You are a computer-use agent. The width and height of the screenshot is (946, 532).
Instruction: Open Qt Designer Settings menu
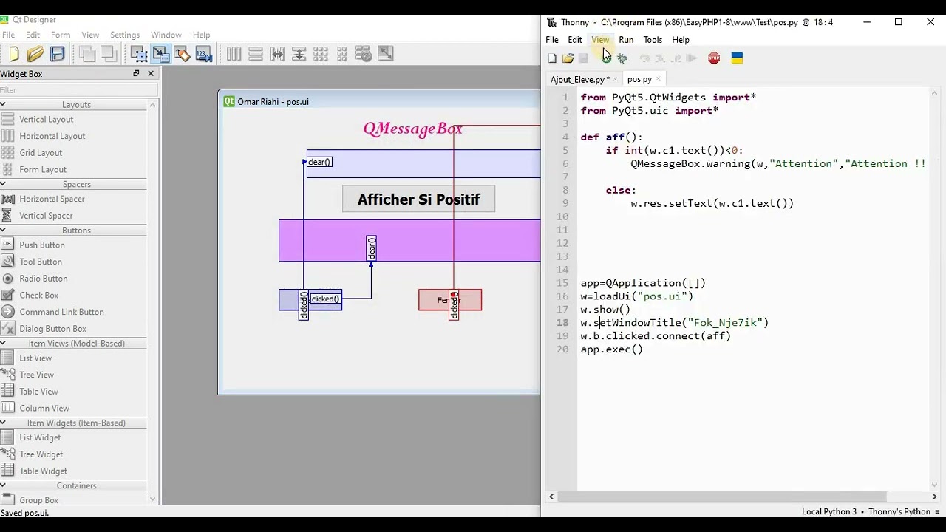point(125,35)
